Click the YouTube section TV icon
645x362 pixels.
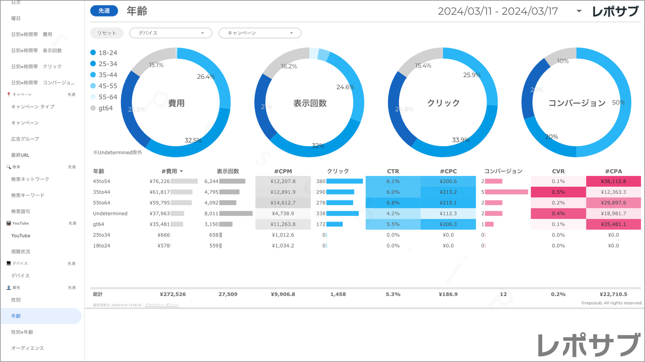[8, 223]
